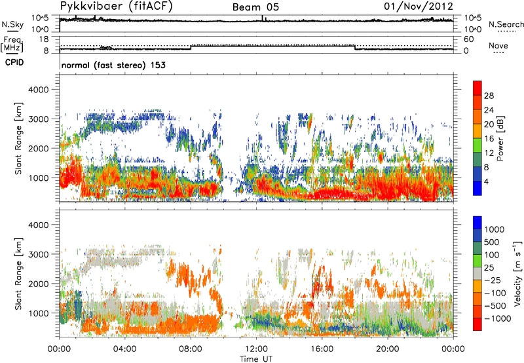524x363 pixels.
Task: Click the '4' power scale label
Action: [486, 181]
